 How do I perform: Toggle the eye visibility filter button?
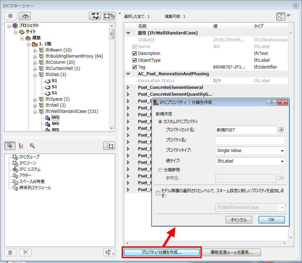click(25, 16)
